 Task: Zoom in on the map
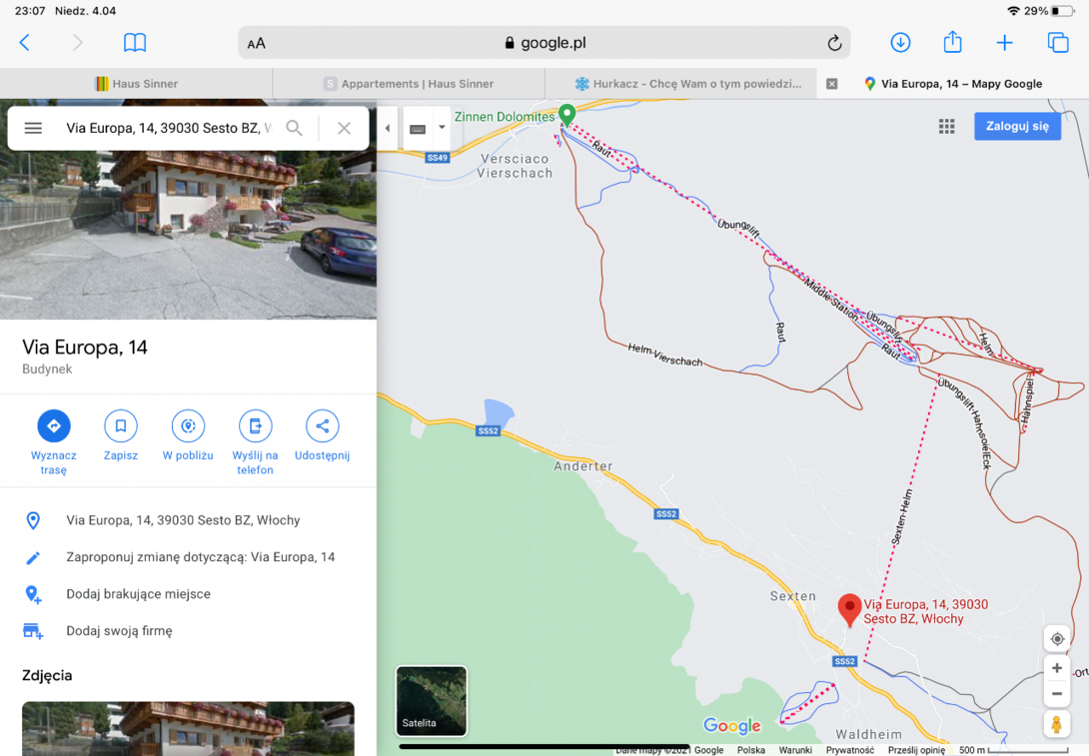tap(1056, 668)
